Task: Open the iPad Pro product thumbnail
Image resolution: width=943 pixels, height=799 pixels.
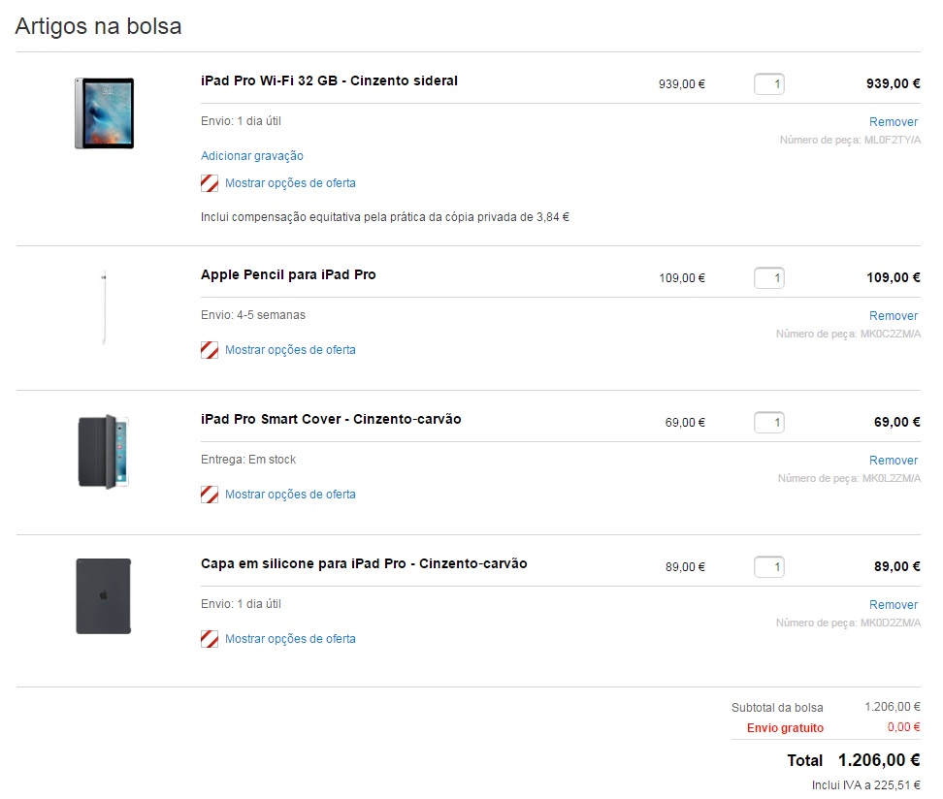Action: [104, 113]
